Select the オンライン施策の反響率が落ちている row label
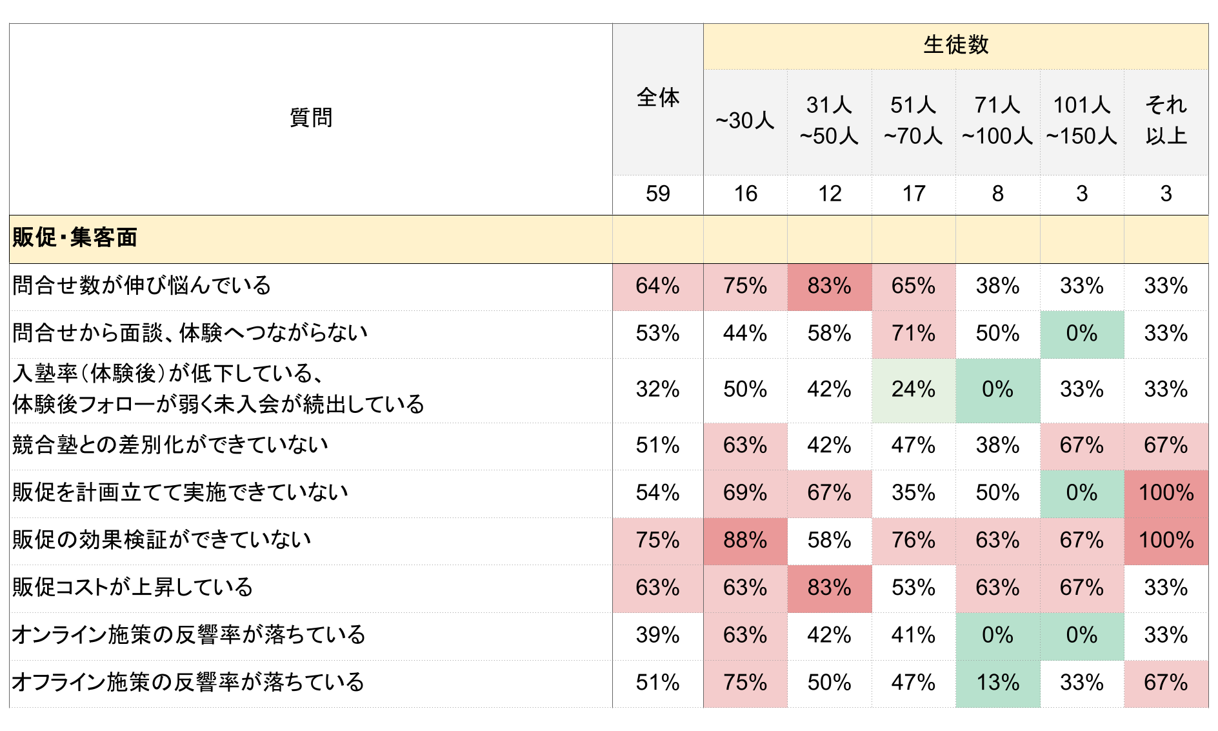 click(188, 636)
